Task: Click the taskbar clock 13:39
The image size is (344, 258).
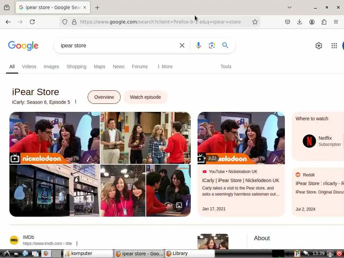Action: click(318, 254)
